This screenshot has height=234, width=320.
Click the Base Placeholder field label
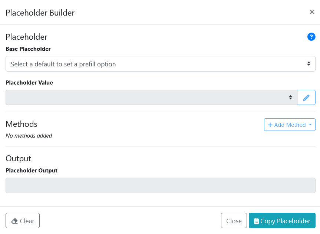pos(28,49)
